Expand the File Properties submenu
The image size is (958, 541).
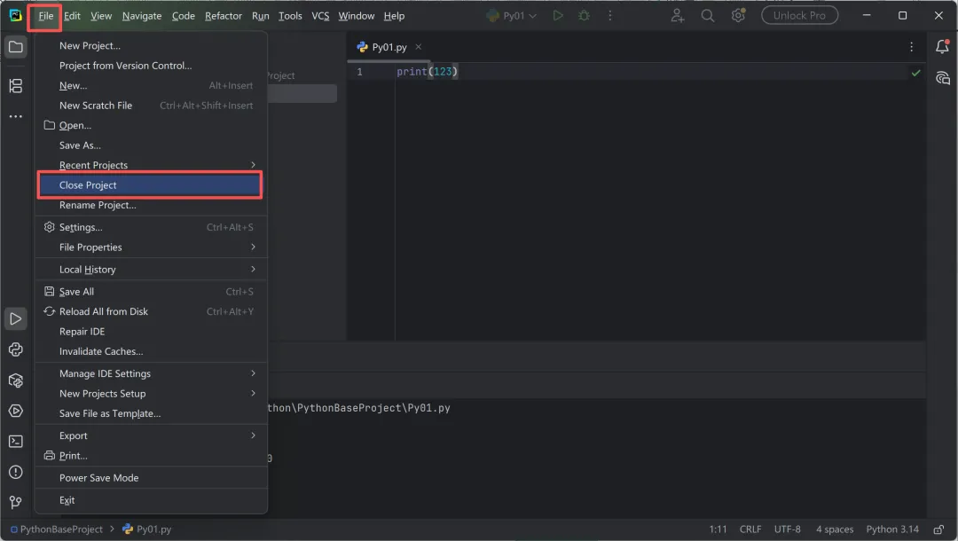pyautogui.click(x=151, y=247)
